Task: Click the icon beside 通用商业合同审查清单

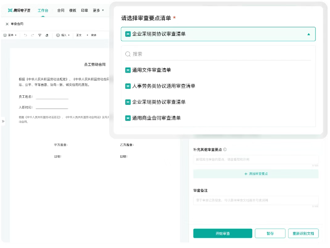Action: (x=128, y=118)
